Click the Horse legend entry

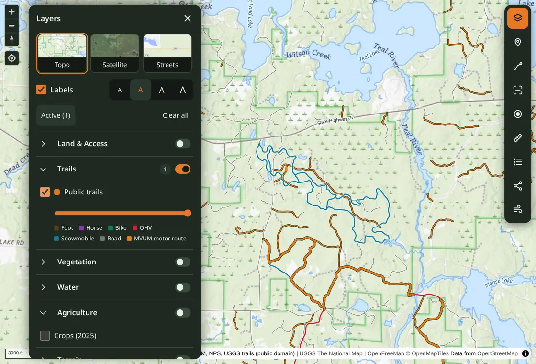[90, 228]
